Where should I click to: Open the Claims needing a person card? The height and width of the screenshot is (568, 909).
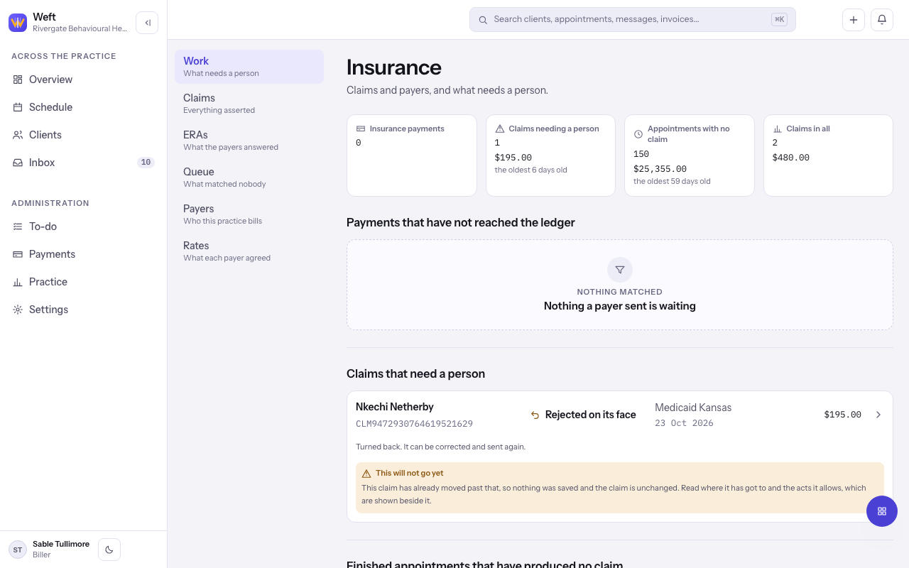pos(550,155)
